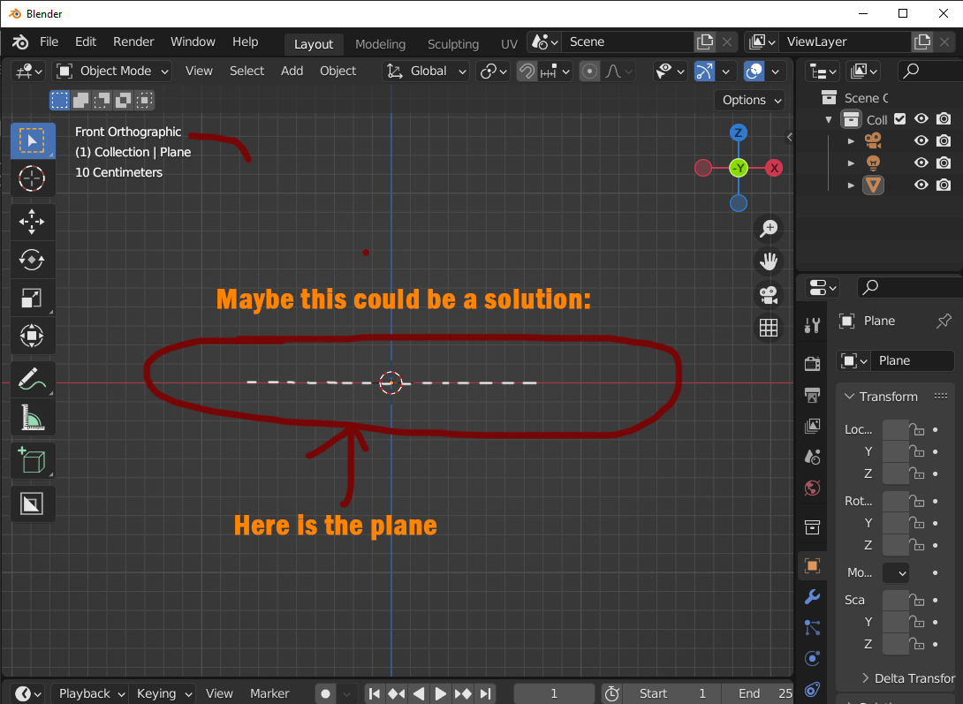The image size is (963, 704).
Task: Activate the Rotate tool
Action: (x=32, y=261)
